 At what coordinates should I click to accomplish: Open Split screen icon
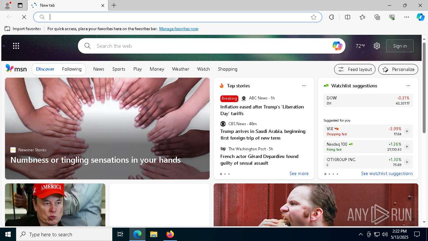pyautogui.click(x=347, y=17)
